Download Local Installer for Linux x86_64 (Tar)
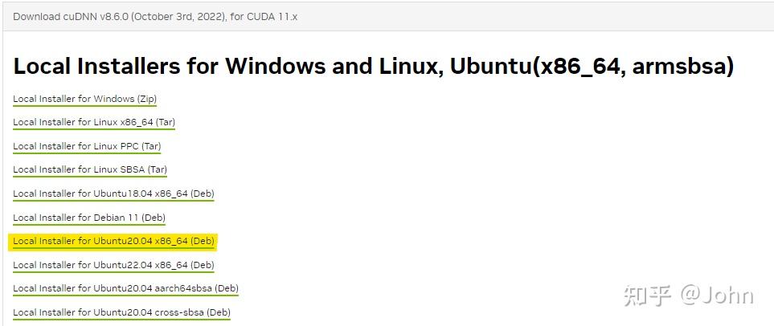 coord(94,122)
